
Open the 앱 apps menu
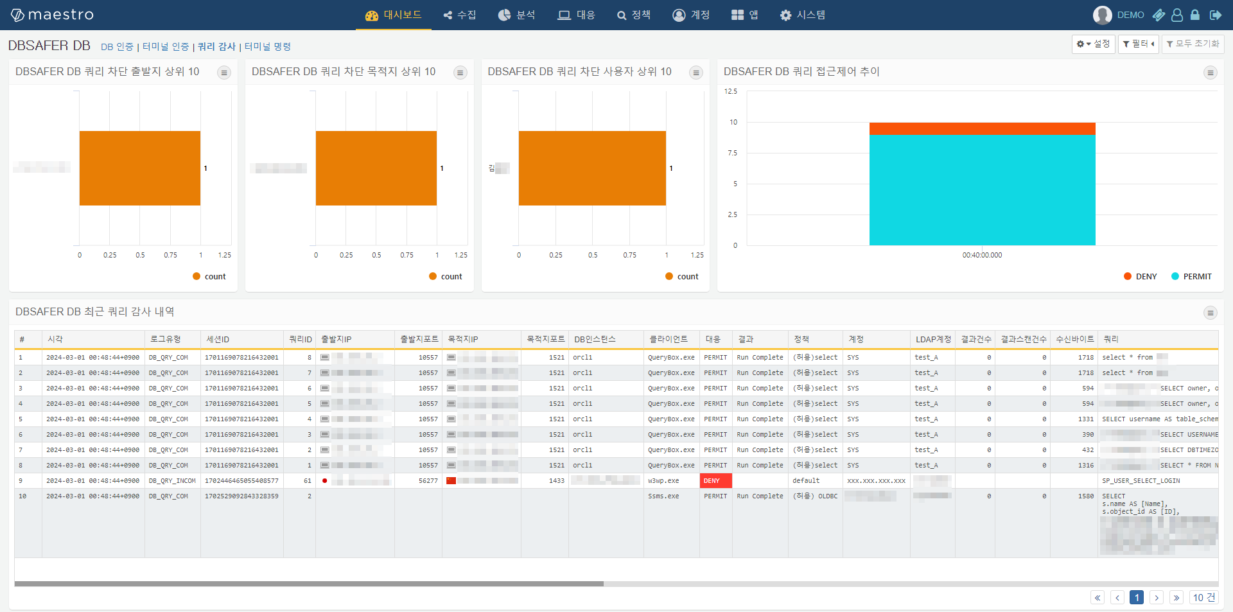click(745, 15)
